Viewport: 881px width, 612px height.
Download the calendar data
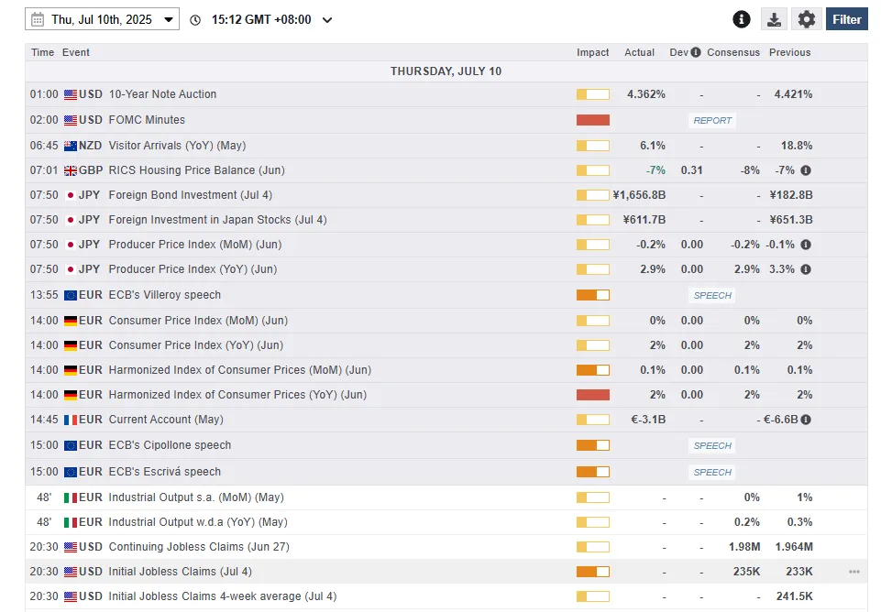click(x=774, y=19)
